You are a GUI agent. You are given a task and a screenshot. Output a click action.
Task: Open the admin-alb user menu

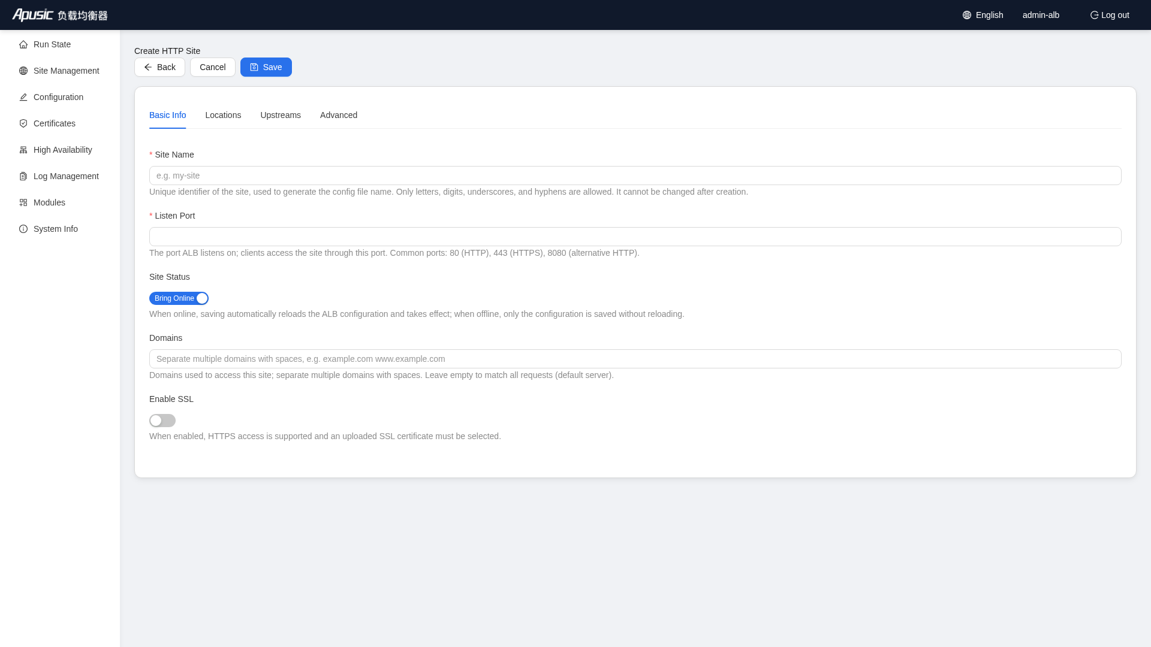click(1041, 15)
